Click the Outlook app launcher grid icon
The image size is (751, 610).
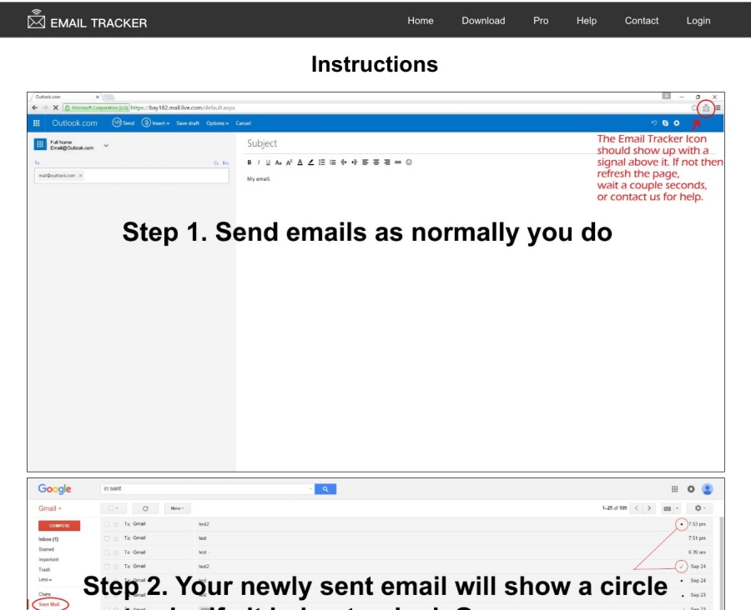click(37, 123)
